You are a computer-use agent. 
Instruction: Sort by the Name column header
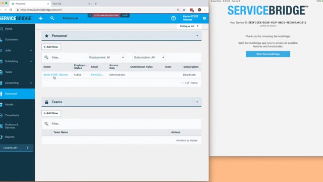[47, 67]
